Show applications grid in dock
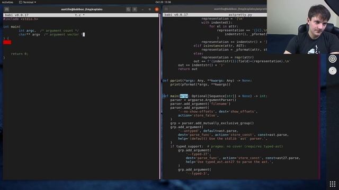 tap(333, 184)
